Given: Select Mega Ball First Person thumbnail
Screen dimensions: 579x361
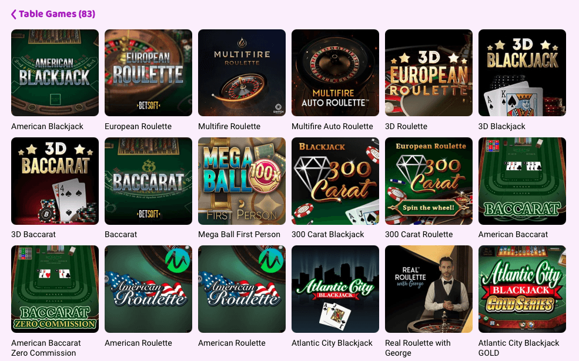Looking at the screenshot, I should pos(242,181).
